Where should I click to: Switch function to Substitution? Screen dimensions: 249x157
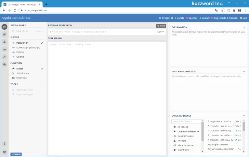click(x=23, y=73)
